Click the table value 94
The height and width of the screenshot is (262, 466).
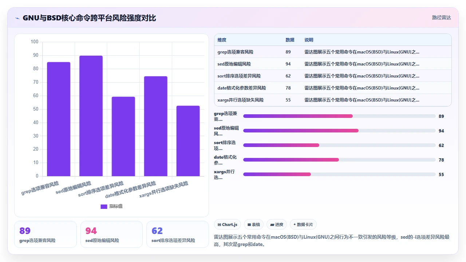[288, 64]
